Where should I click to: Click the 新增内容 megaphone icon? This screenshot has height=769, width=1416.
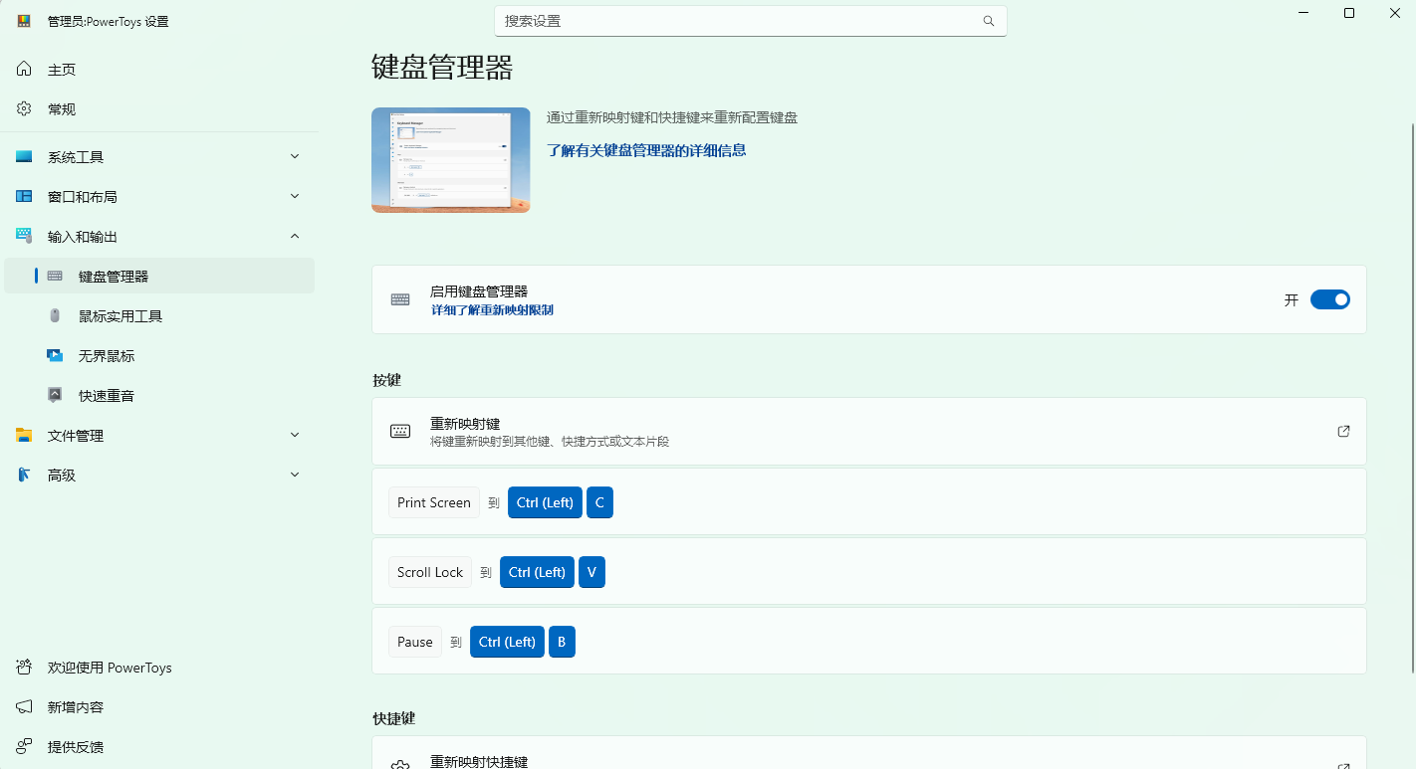point(24,707)
